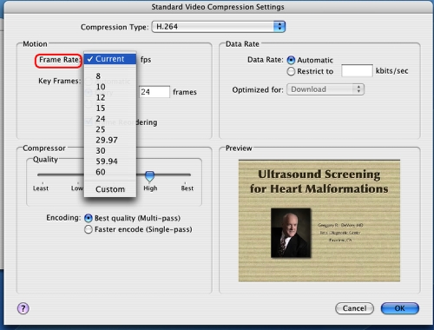
Task: Choose 25 fps from frame rate list
Action: point(110,129)
